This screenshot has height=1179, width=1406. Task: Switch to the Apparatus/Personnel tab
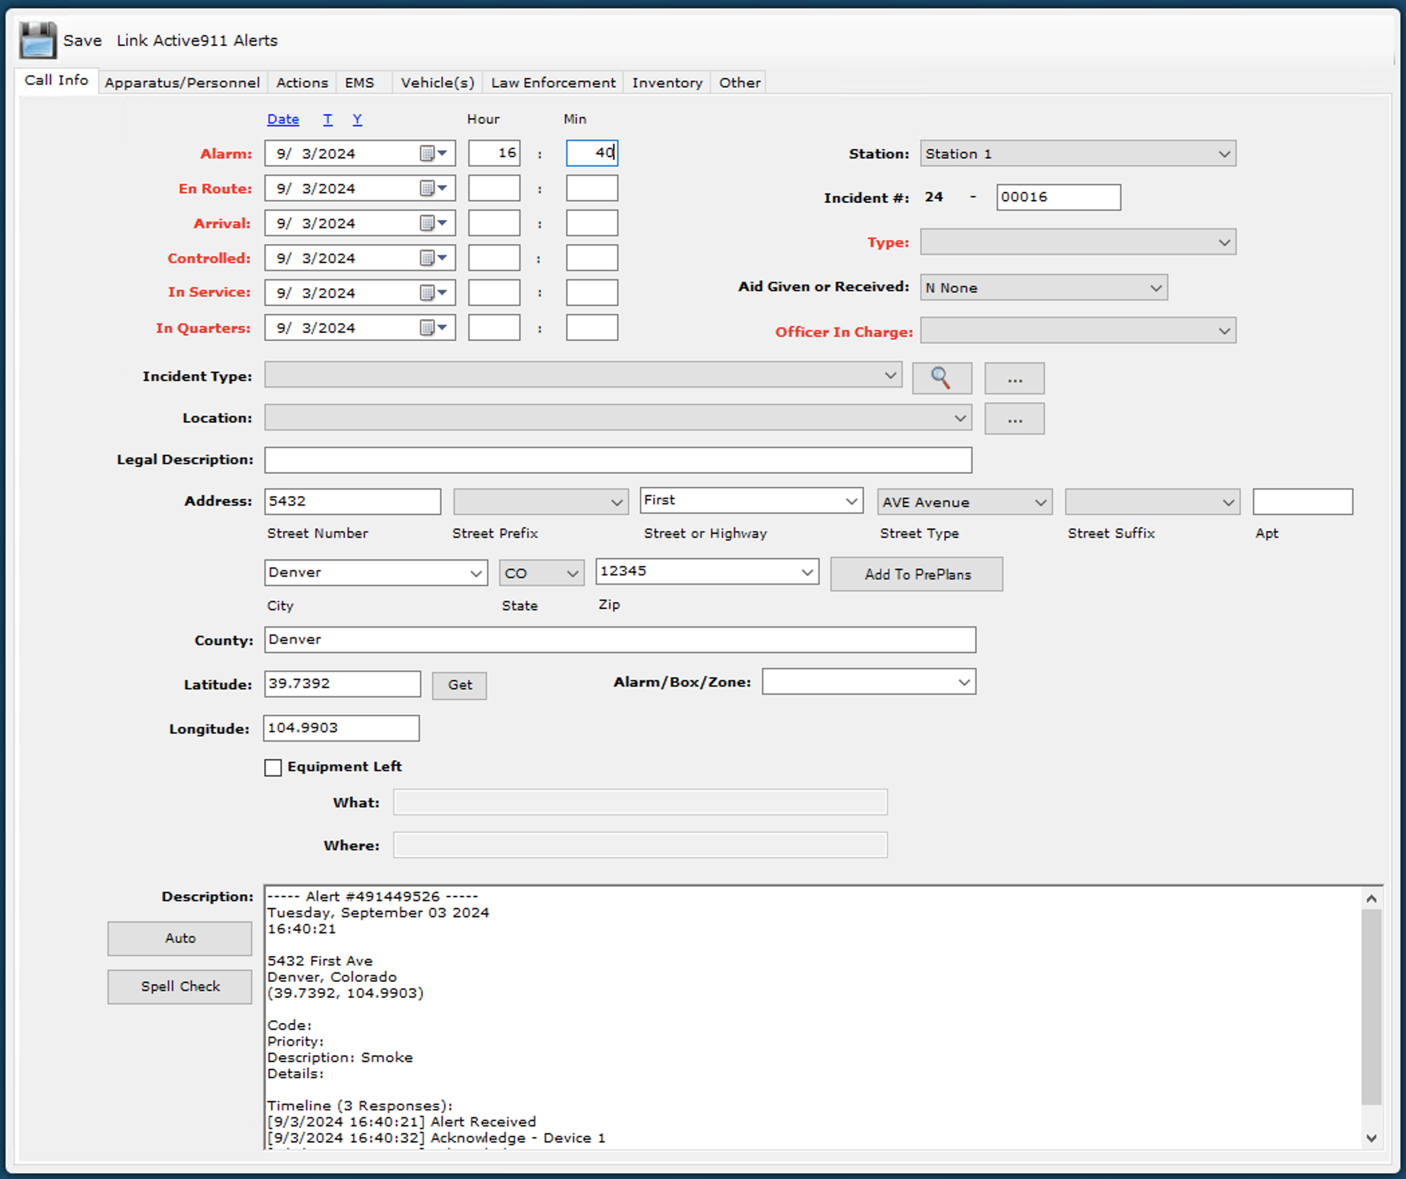[182, 82]
